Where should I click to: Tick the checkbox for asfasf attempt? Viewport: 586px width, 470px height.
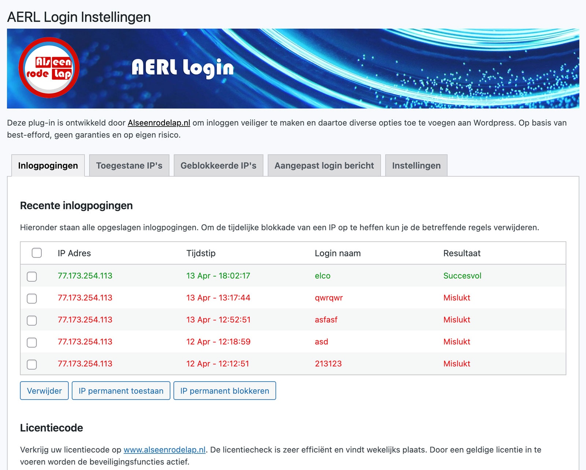point(32,320)
